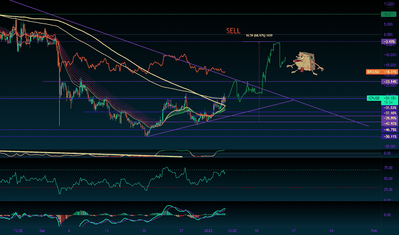
Task: Click the 24 date tick on time axis
Action: pos(331,231)
